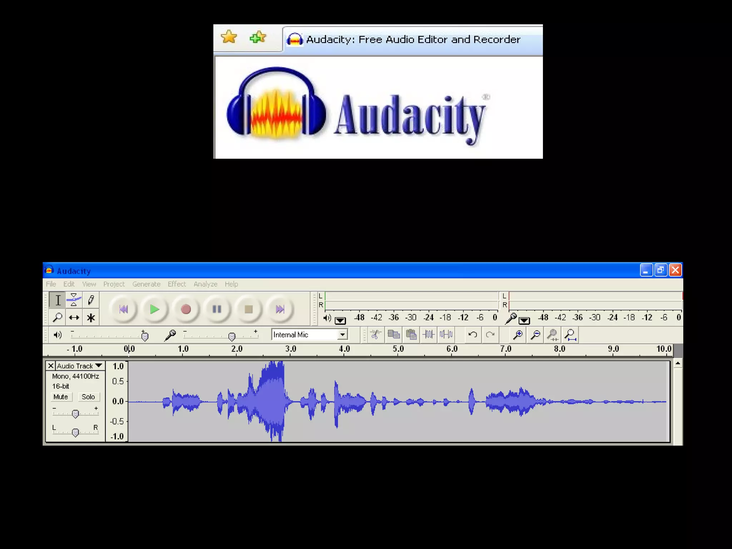Select the Selection (I-beam) tool
Screen dimensions: 732x549
(58, 300)
